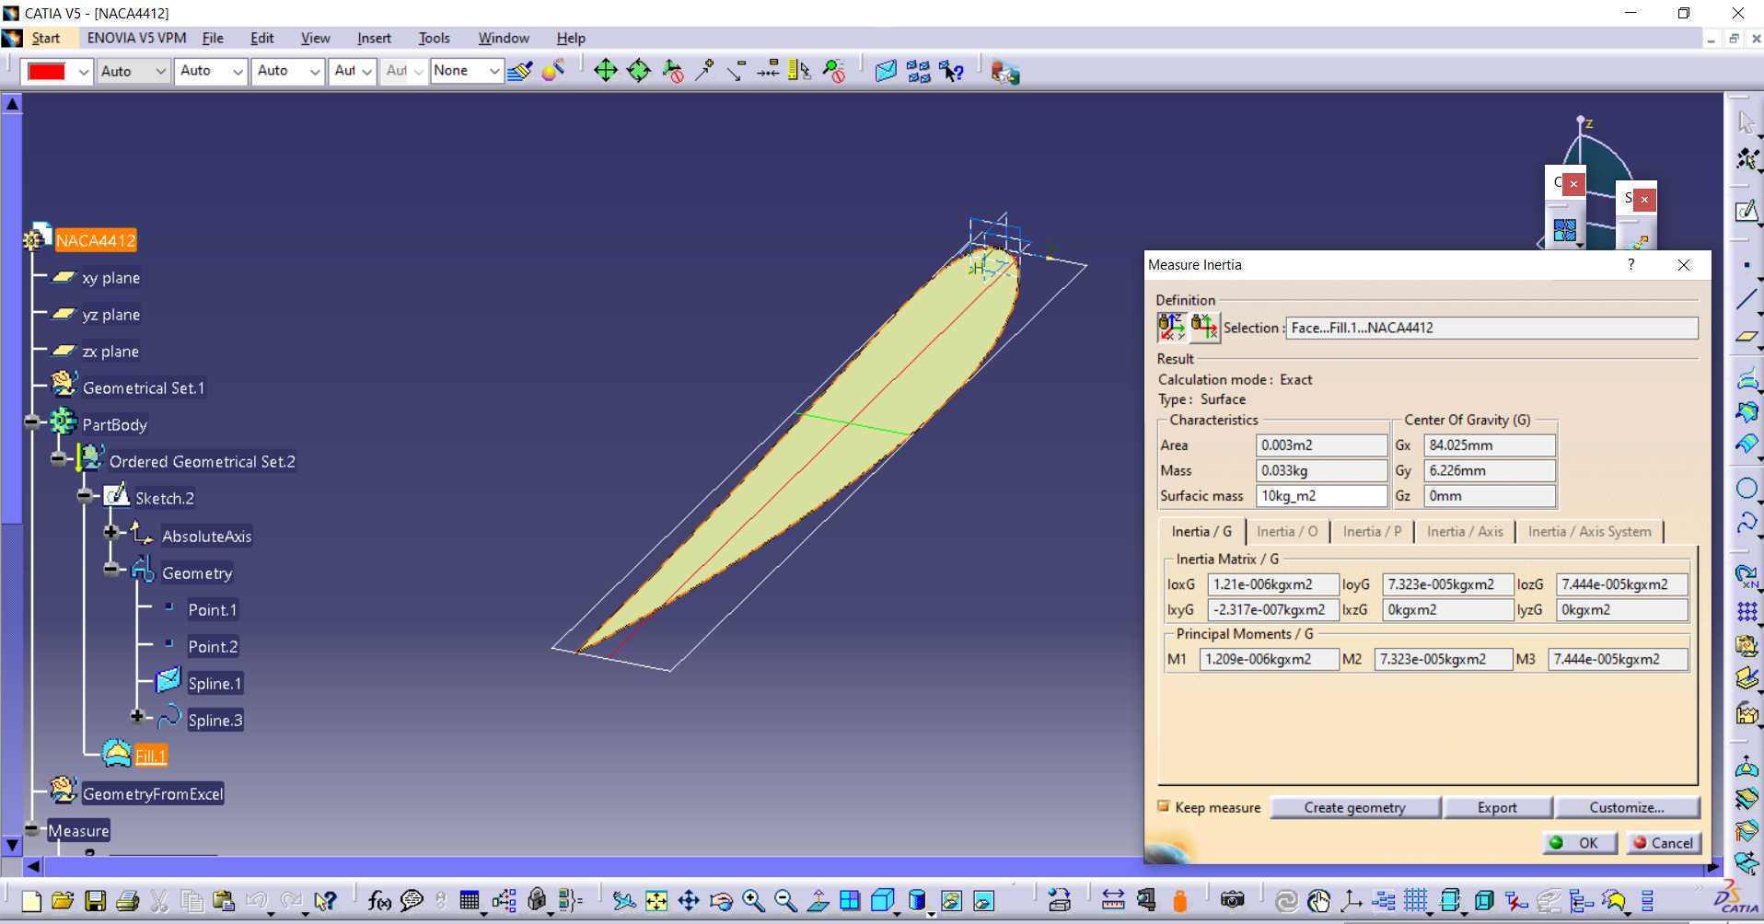Toggle the second measure mode icon beside Selection
The width and height of the screenshot is (1764, 924).
pos(1204,327)
